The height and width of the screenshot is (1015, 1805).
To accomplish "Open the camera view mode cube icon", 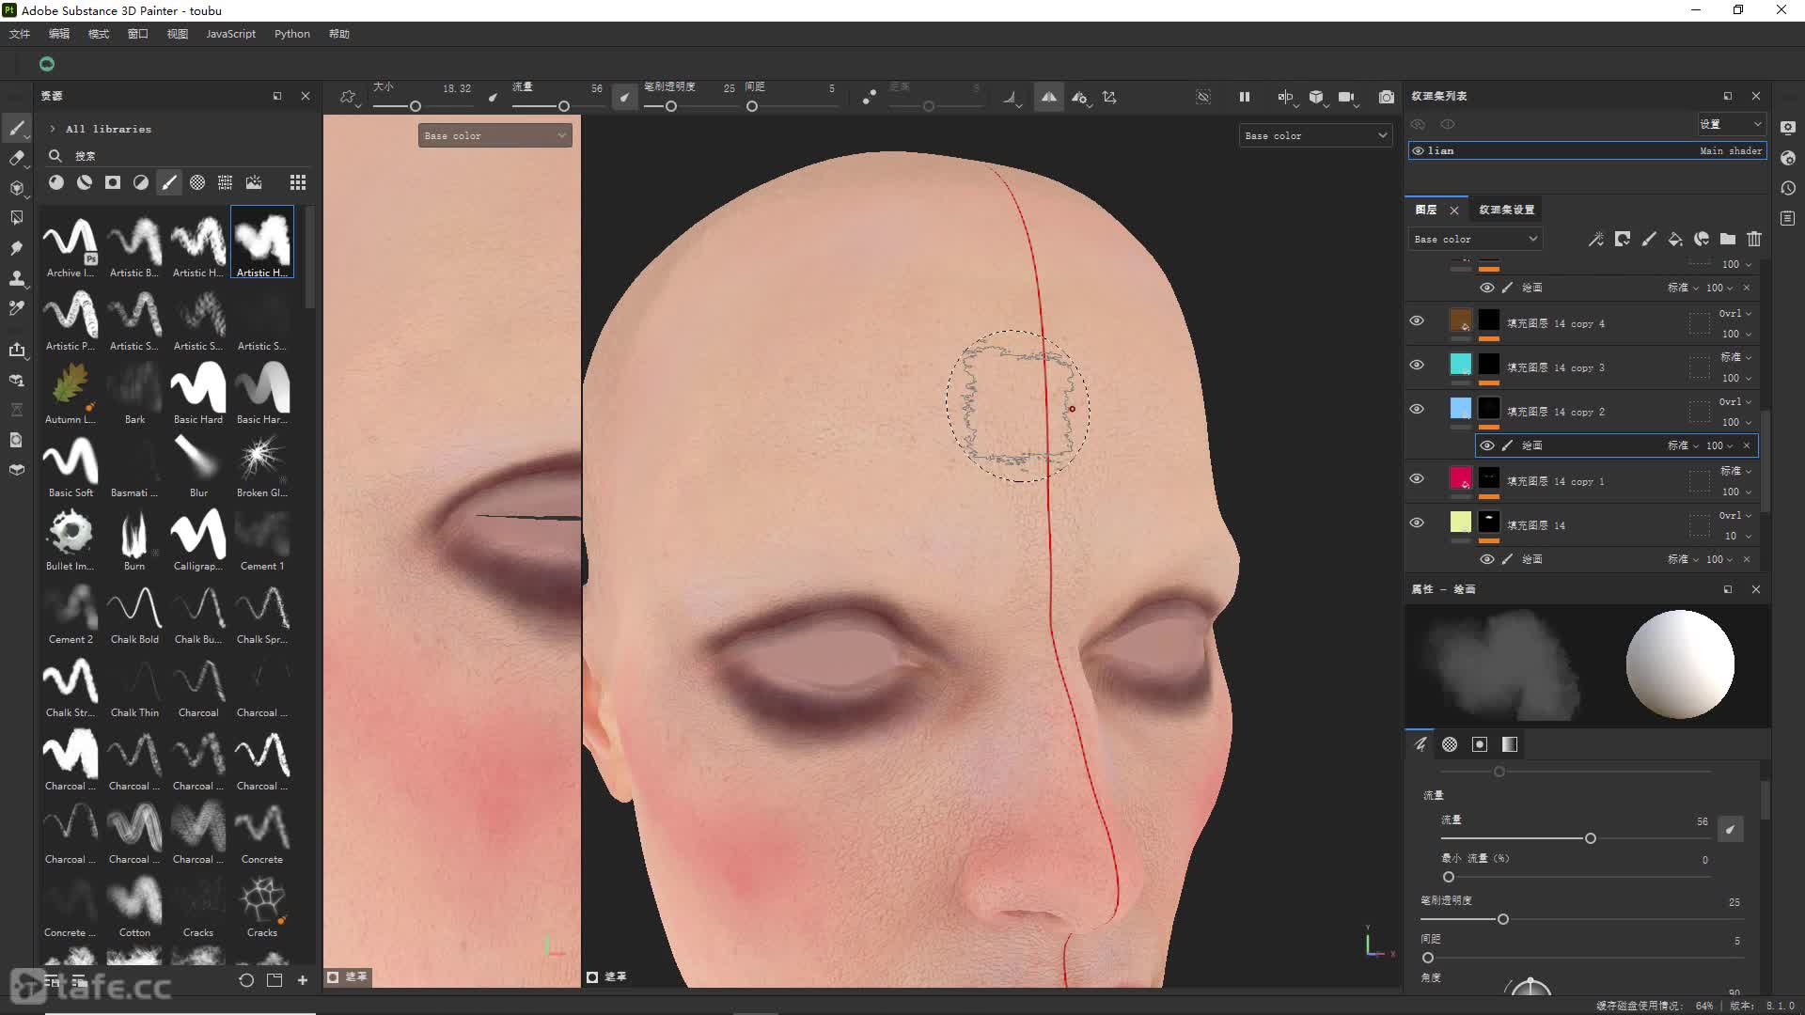I will click(x=1316, y=97).
